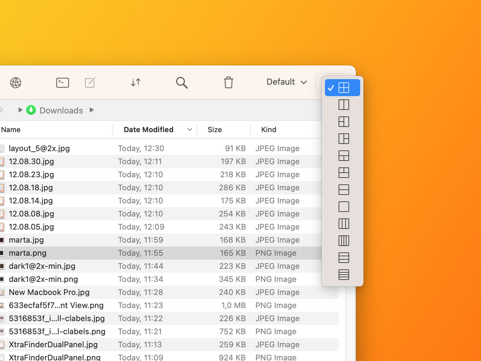Open the Default dropdown

click(x=286, y=82)
